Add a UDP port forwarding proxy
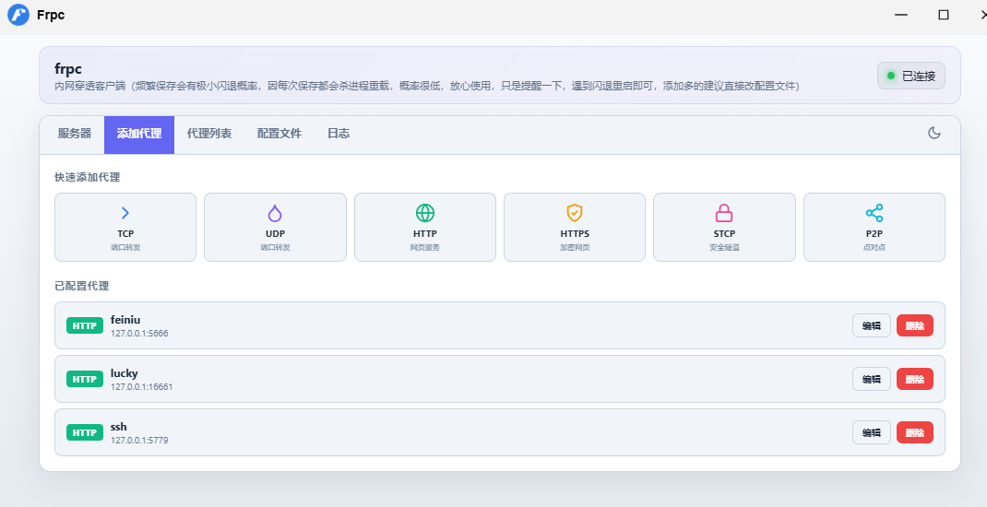 click(275, 227)
